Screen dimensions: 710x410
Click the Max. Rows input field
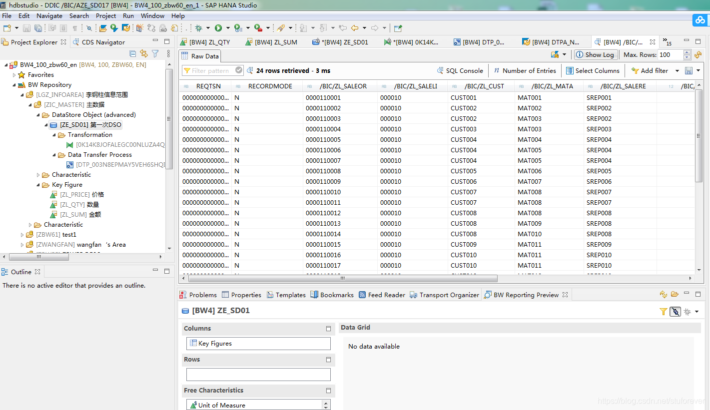(x=670, y=54)
